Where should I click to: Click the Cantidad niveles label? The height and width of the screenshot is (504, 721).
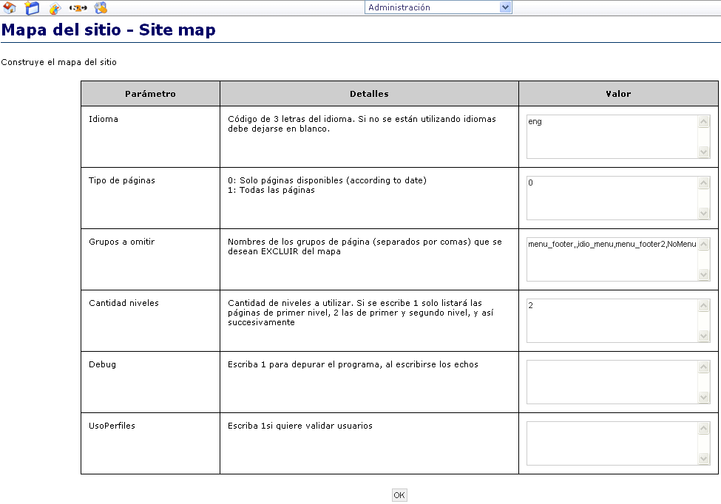tap(123, 303)
